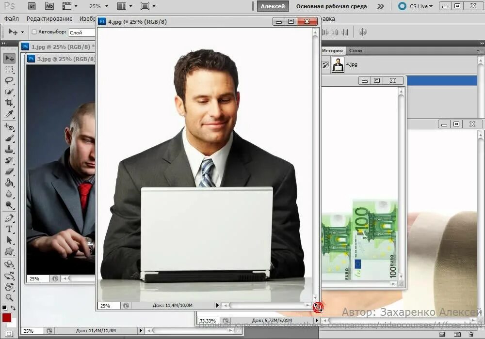Select the Clone Stamp tool
485x339 pixels.
pos(9,149)
